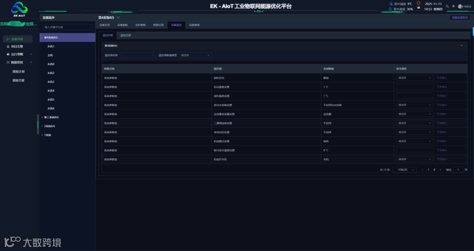Viewport: 474px width, 251px height.
Task: Switch to the 设备维保 tab
Action: point(194,25)
